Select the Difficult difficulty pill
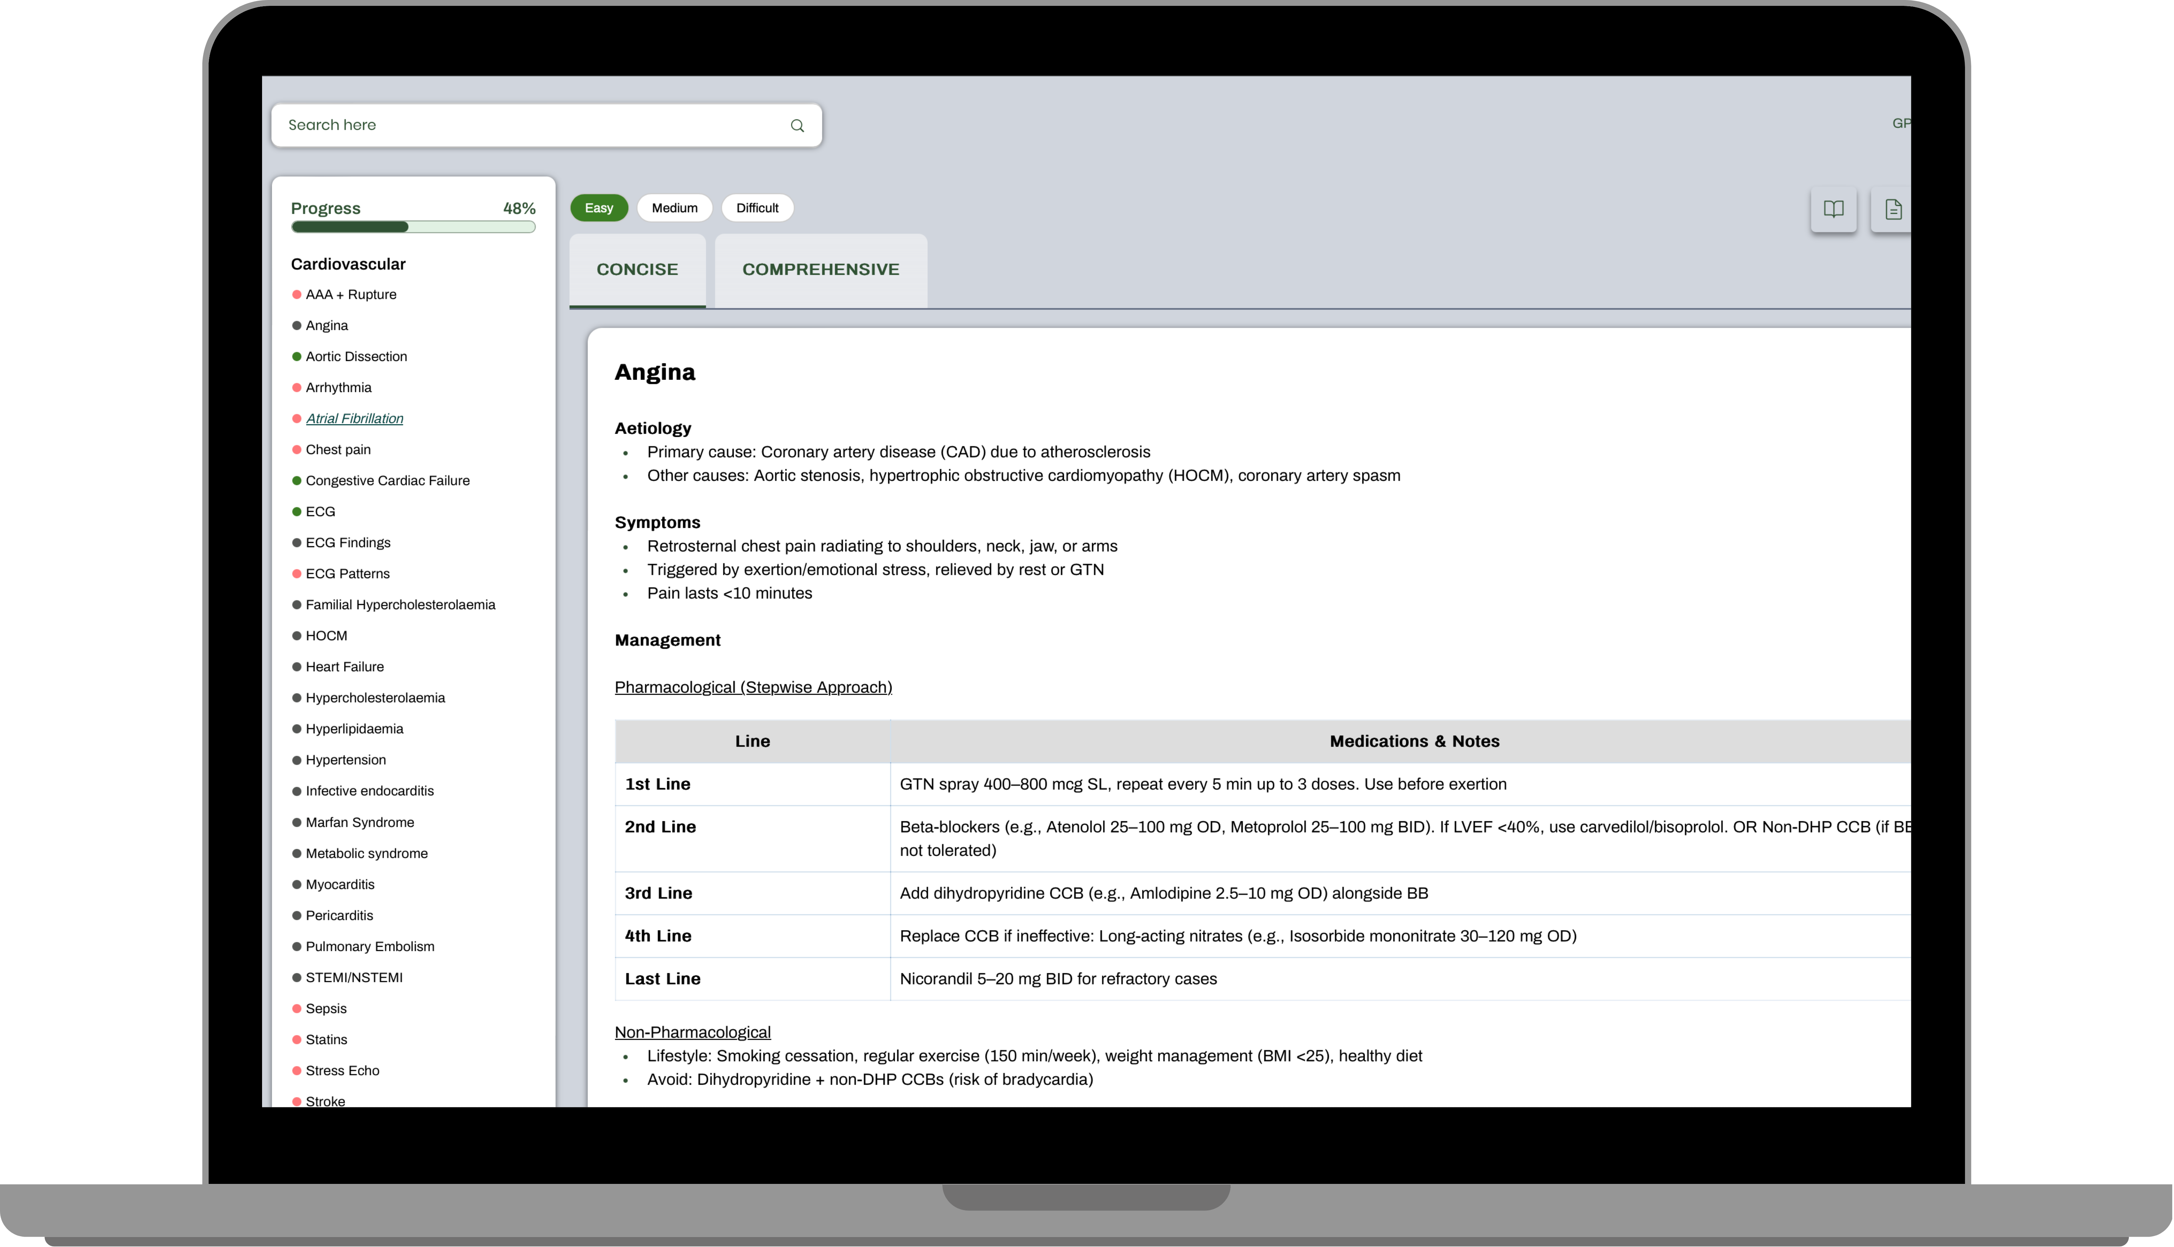 [757, 208]
